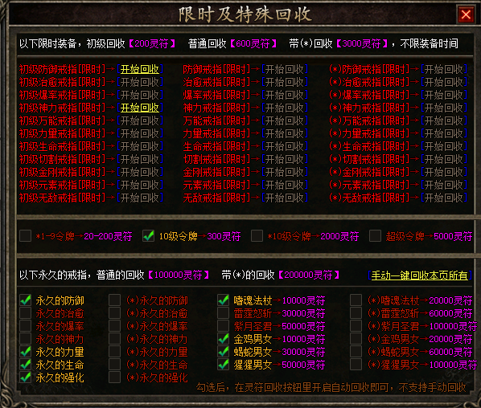Viewport: 481px width, 408px height.
Task: Enable 雷霆怒斩→30000灵符 checkbox
Action: tap(224, 313)
